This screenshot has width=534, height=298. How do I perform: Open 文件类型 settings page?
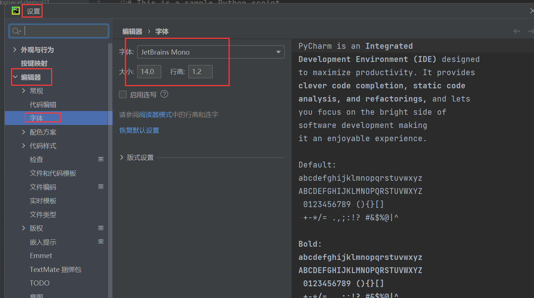coord(43,214)
